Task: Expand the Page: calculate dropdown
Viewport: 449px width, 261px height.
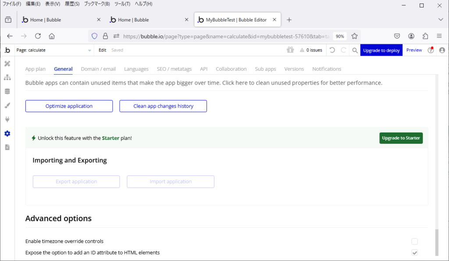Action: [53, 50]
